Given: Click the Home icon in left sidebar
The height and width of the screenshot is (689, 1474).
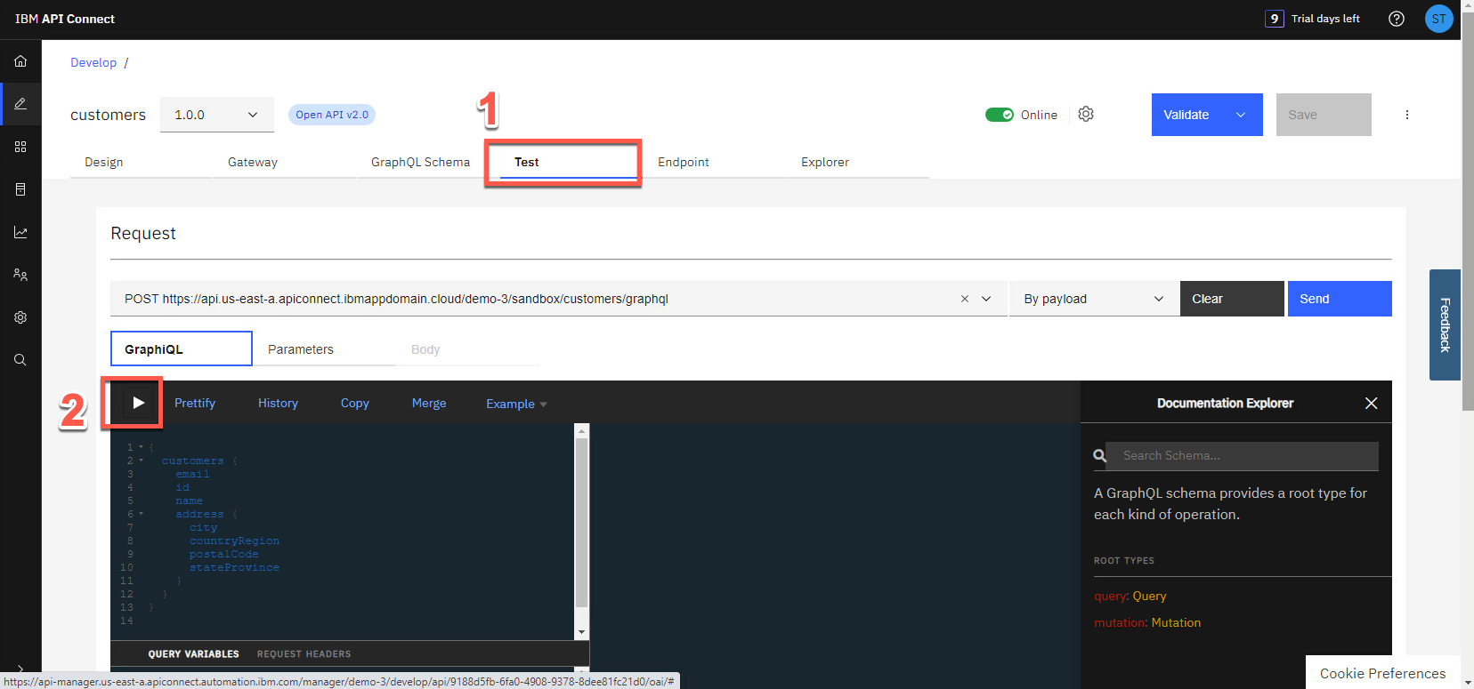Looking at the screenshot, I should [20, 61].
